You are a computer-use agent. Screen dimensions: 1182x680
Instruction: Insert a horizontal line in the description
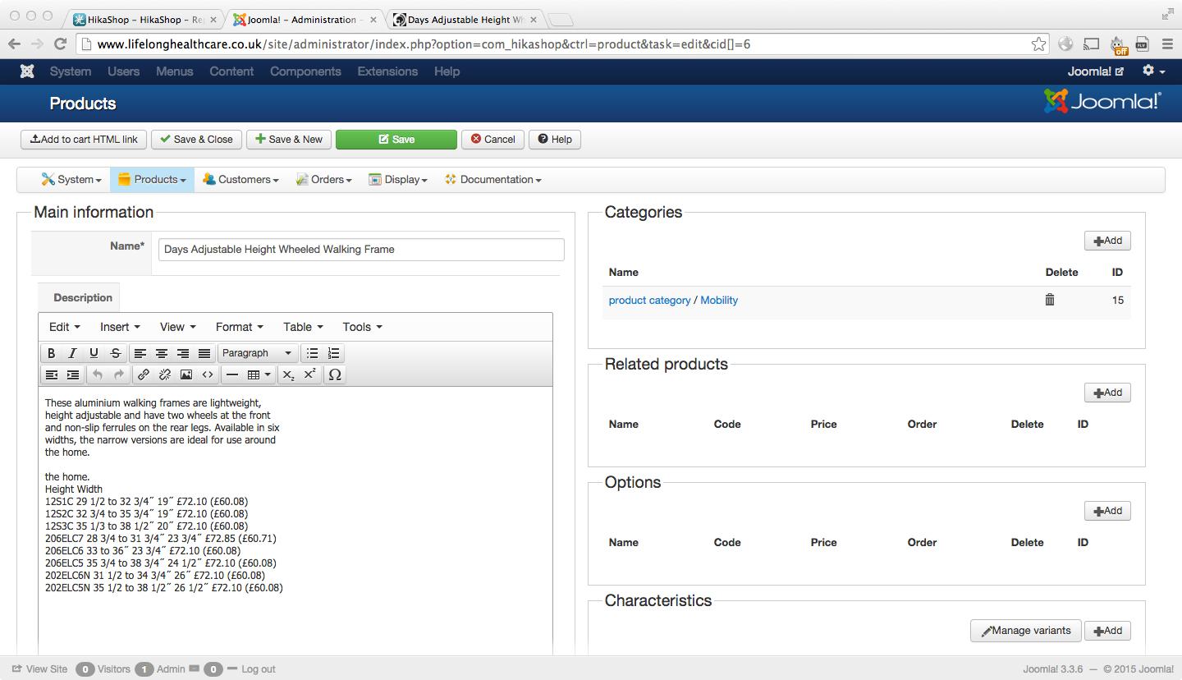click(232, 374)
